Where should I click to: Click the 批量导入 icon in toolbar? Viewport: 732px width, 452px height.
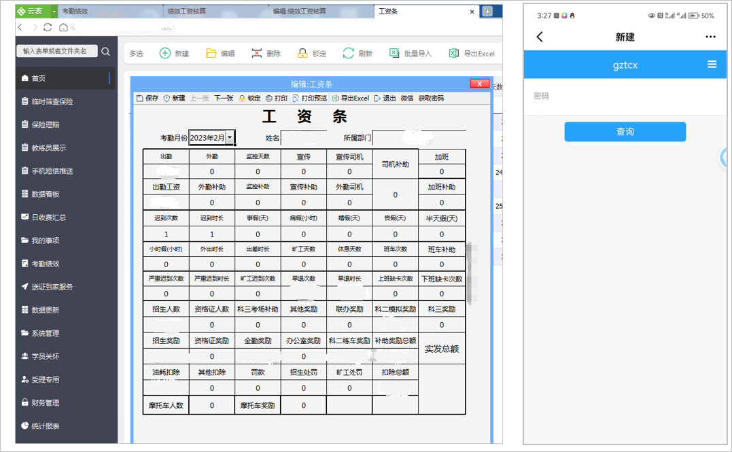click(x=394, y=53)
